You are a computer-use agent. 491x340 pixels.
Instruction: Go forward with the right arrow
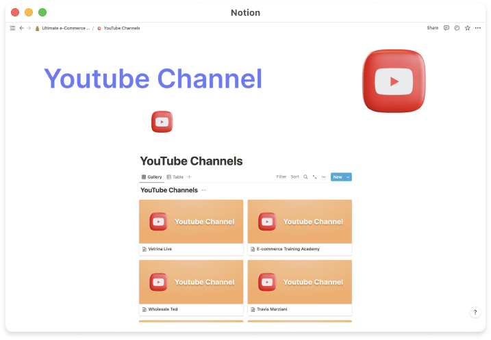[x=29, y=28]
